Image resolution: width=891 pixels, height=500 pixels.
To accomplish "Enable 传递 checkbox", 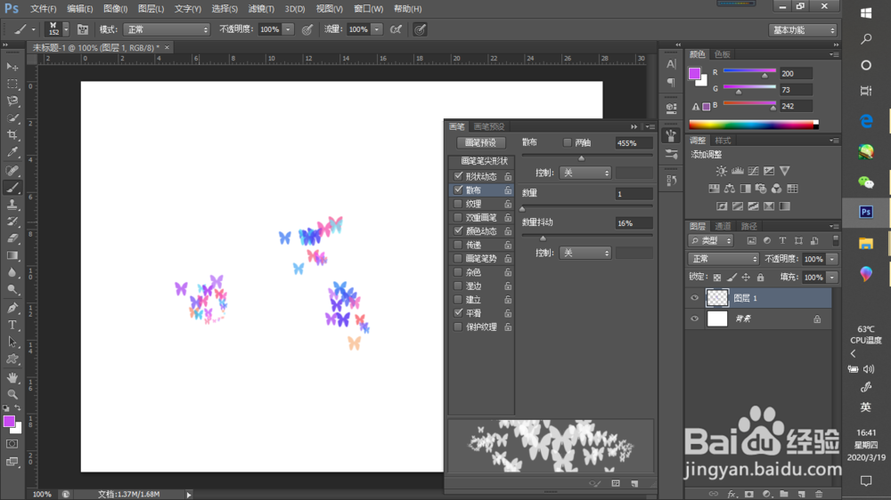I will [x=458, y=244].
